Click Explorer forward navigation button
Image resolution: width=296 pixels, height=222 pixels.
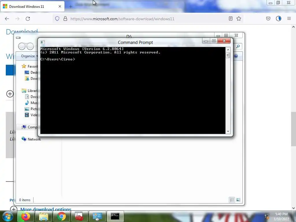(30, 46)
